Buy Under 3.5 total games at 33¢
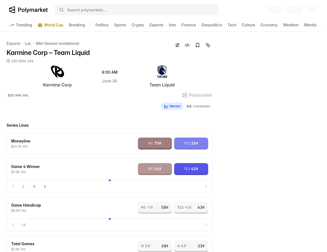The height and width of the screenshot is (252, 327). point(191,246)
